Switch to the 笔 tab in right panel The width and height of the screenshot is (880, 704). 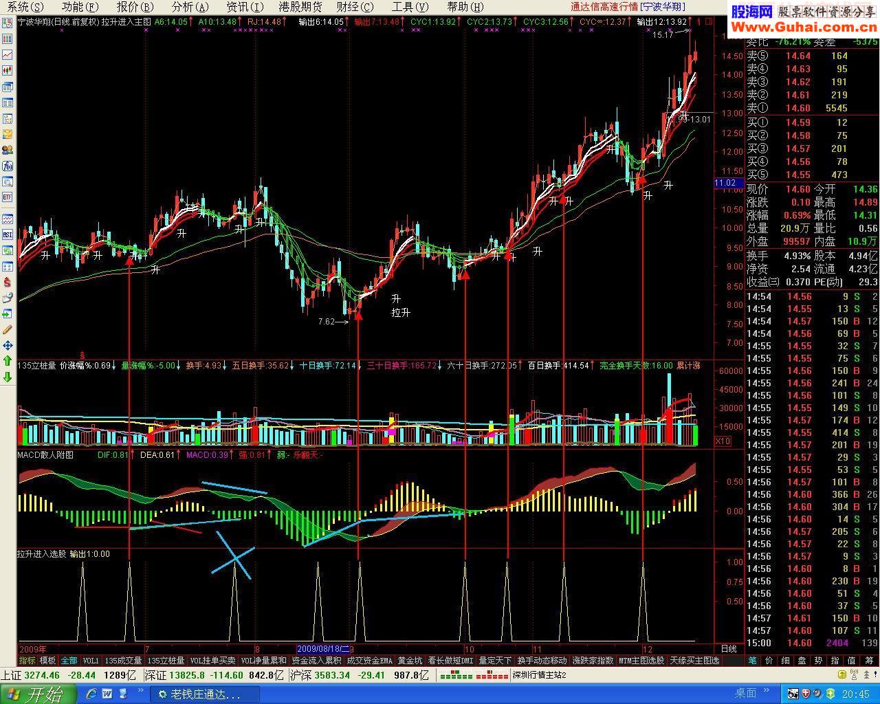point(753,661)
